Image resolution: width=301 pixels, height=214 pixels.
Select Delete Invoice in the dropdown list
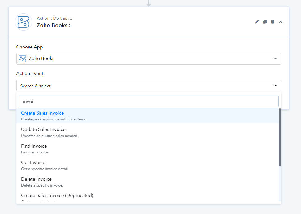148,182
